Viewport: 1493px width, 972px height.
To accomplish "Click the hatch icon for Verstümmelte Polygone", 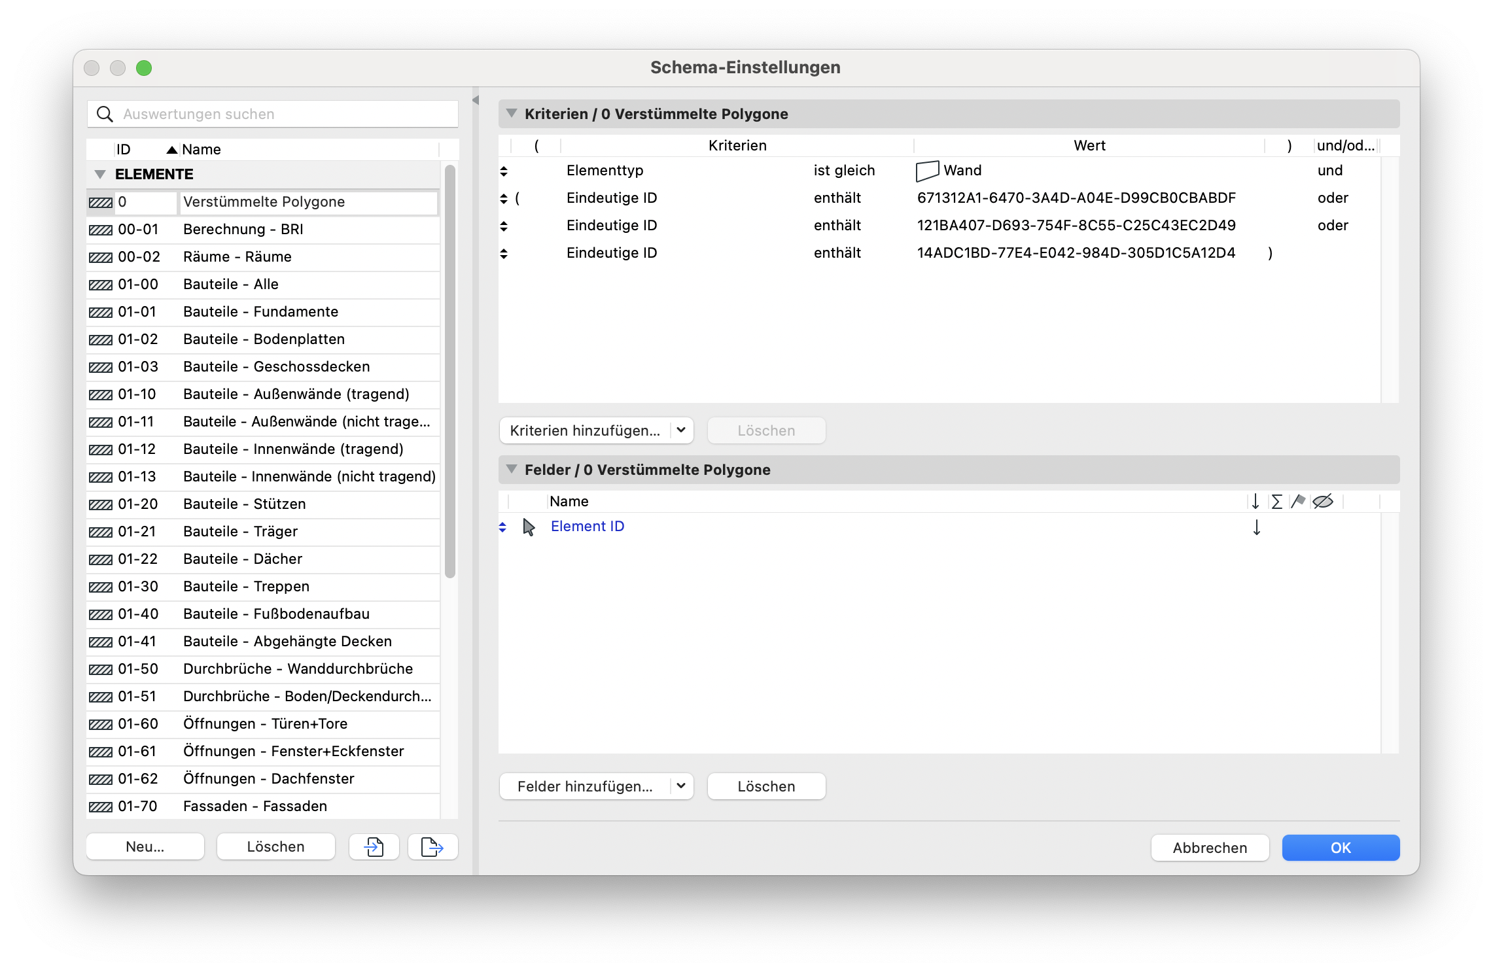I will pos(101,203).
